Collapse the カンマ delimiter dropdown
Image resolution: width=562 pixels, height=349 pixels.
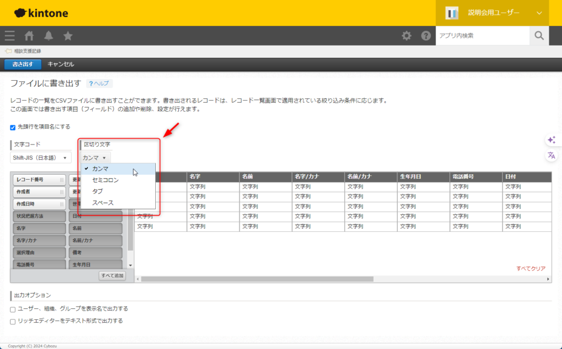pyautogui.click(x=94, y=158)
